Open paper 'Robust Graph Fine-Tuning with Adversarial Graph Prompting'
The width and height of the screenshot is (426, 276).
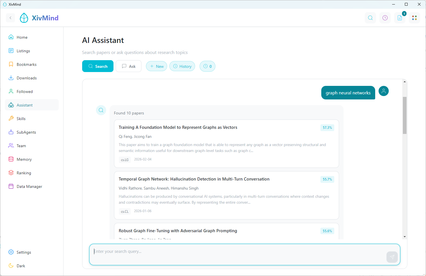[x=226, y=231]
